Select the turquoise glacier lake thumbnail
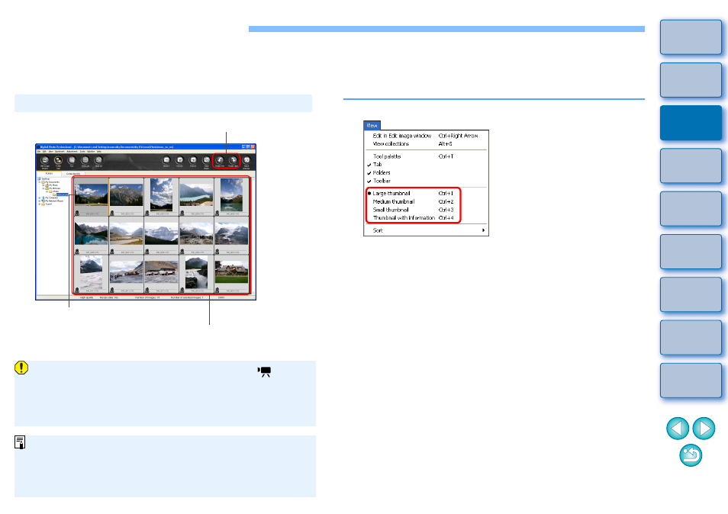Image resolution: width=728 pixels, height=514 pixels. coord(196,197)
